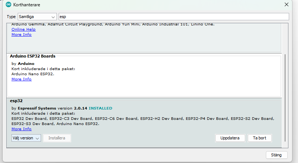This screenshot has height=163, width=298.
Task: Click the Ta bort button
Action: click(260, 138)
